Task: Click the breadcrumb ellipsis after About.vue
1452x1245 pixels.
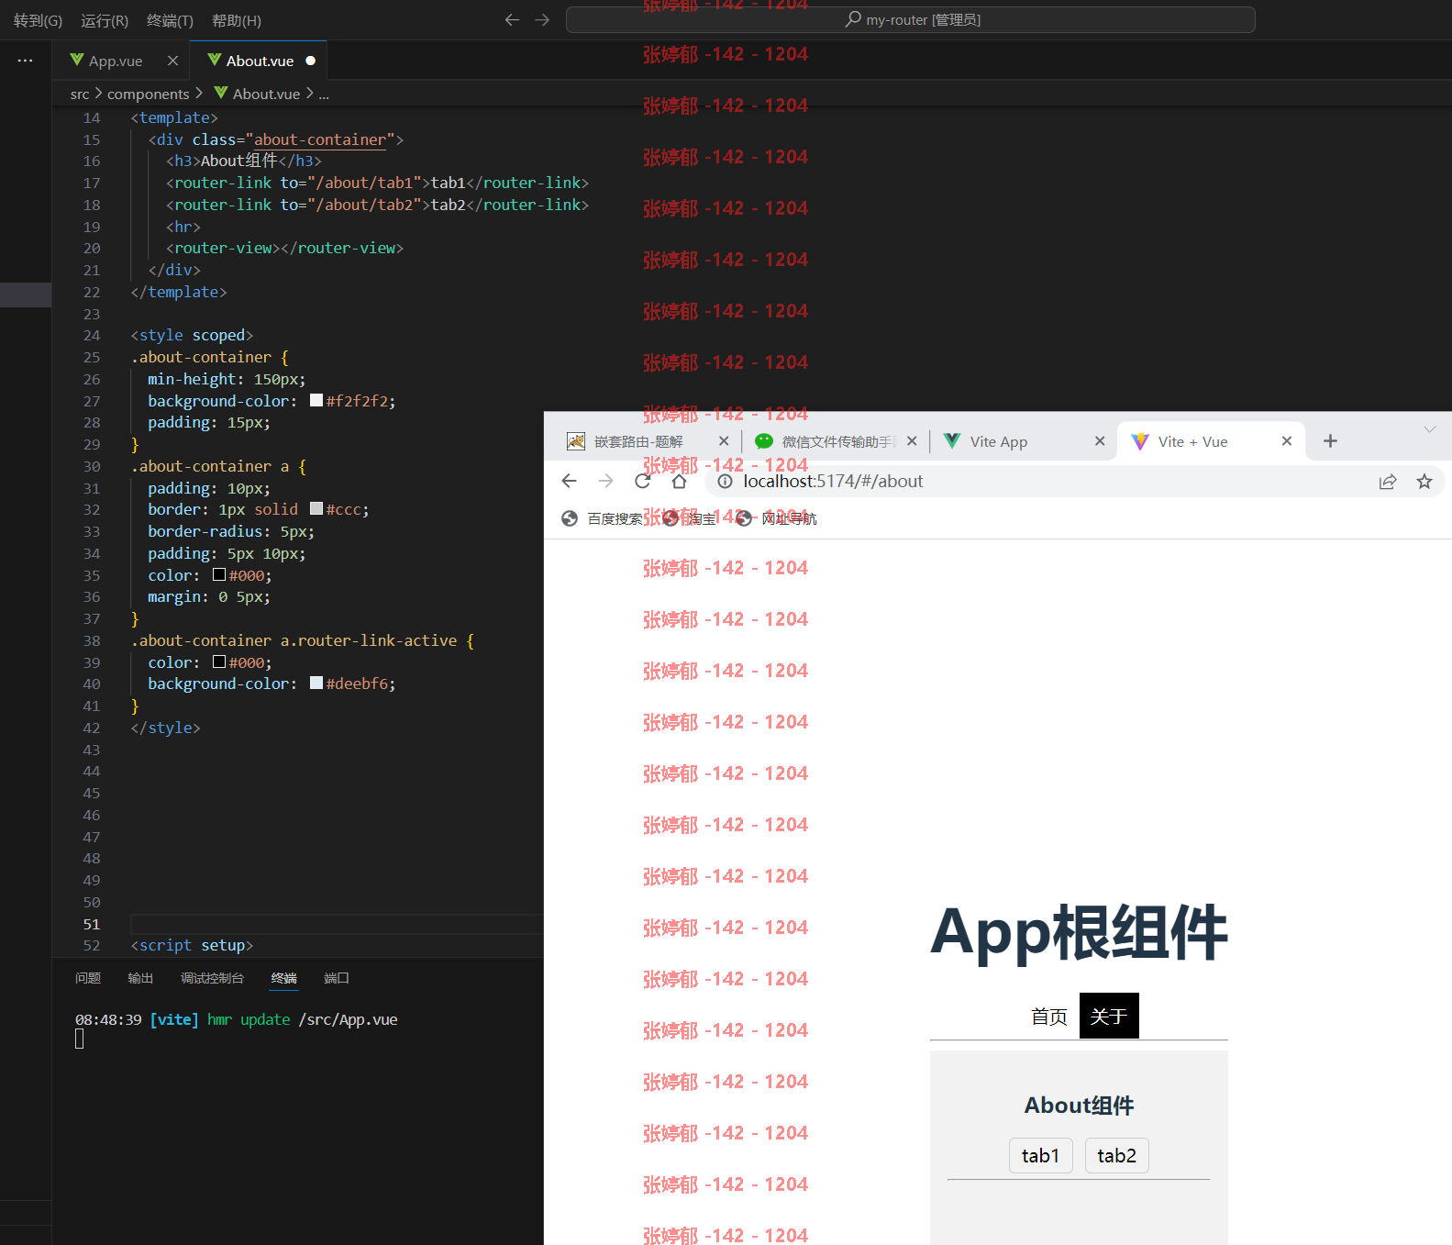Action: [324, 94]
